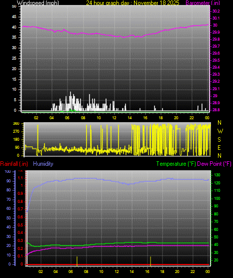Click the yellow marker near hour 07 in bottom chart
This screenshot has height=278, width=233.
click(77, 261)
